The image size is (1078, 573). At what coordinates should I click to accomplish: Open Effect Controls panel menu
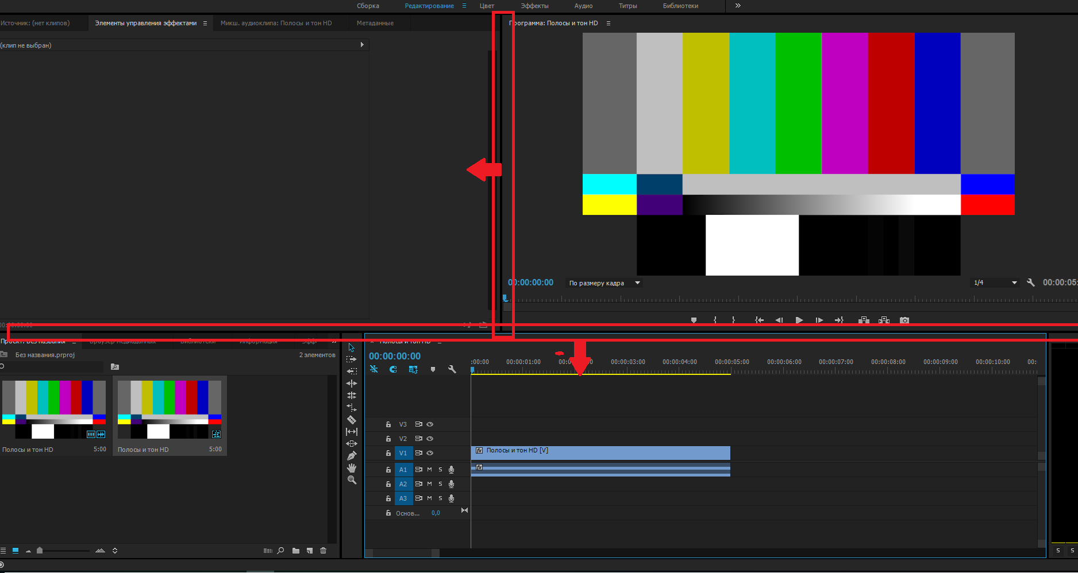(205, 24)
